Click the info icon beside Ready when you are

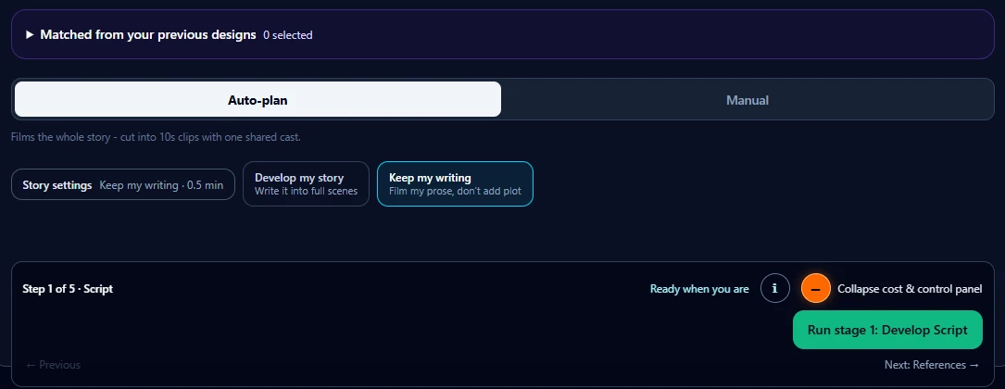tap(775, 288)
